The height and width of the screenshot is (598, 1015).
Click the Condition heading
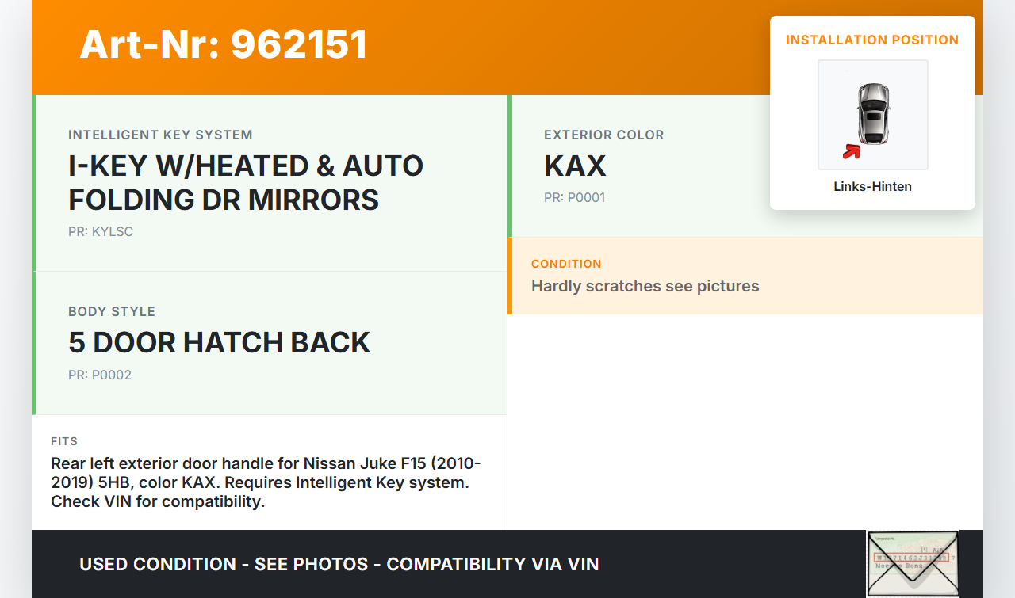click(566, 264)
